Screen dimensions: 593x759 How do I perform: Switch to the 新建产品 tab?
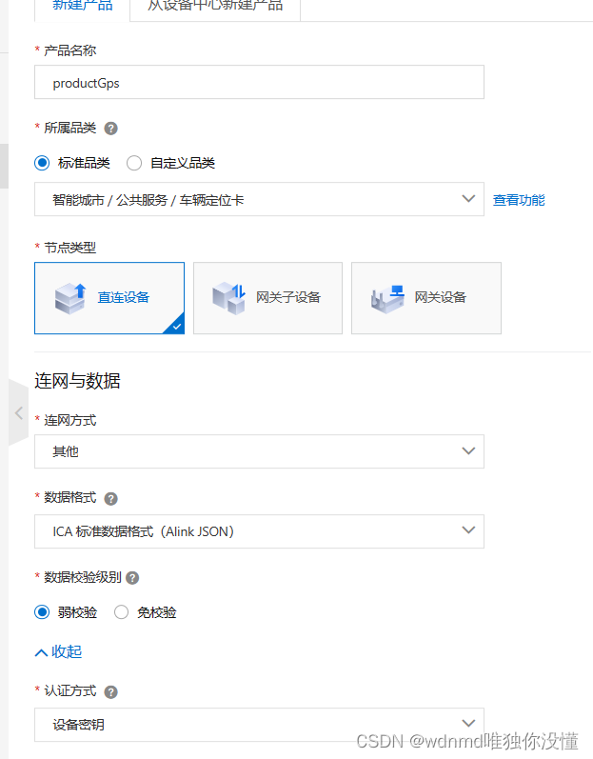click(x=82, y=7)
